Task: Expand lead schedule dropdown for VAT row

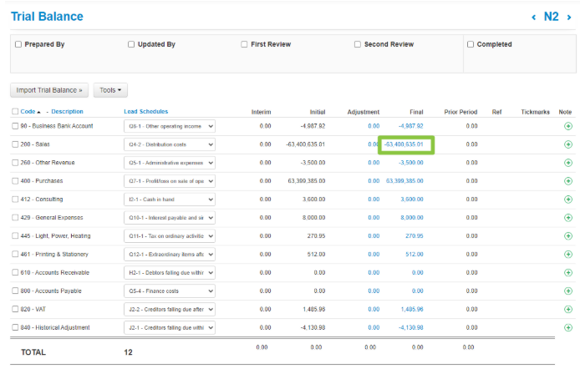Action: 170,309
